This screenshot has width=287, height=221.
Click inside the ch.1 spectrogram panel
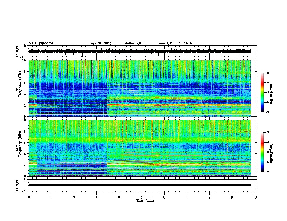[140, 88]
